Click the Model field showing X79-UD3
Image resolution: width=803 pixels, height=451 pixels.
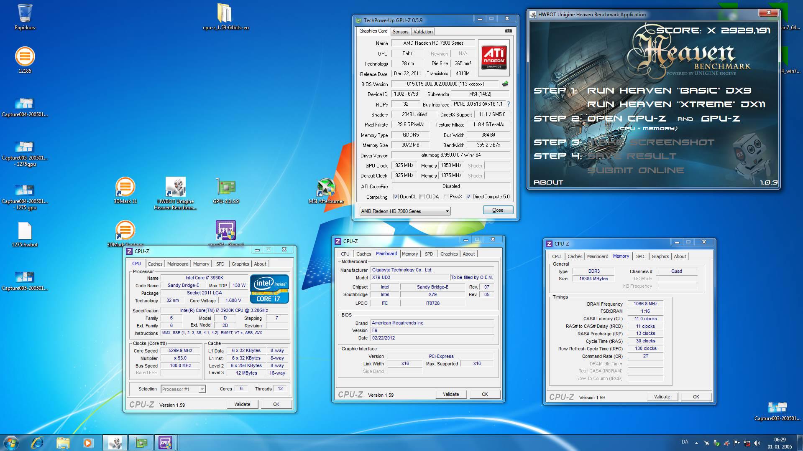(x=410, y=278)
